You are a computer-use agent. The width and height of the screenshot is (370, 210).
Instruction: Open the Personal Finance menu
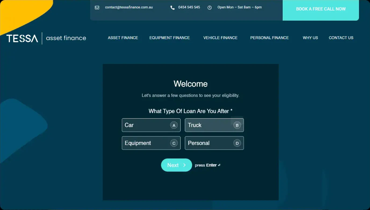(x=270, y=38)
